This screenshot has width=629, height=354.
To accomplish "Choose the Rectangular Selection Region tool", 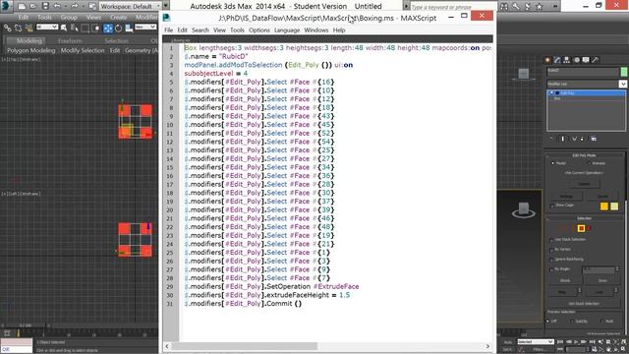I will 86,28.
